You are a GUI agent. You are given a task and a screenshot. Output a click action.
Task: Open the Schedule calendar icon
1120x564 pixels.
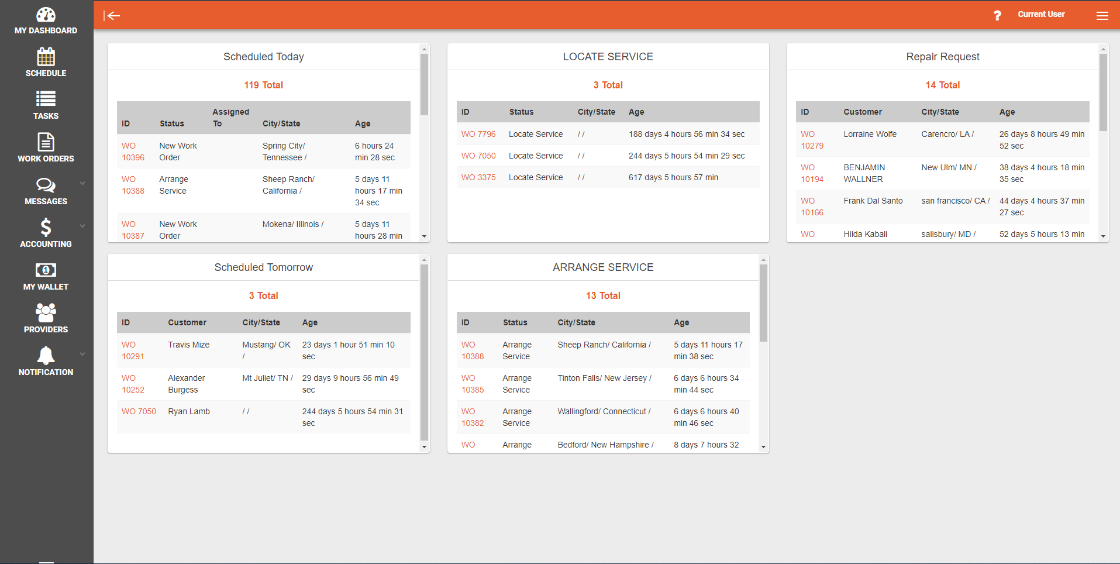[46, 57]
